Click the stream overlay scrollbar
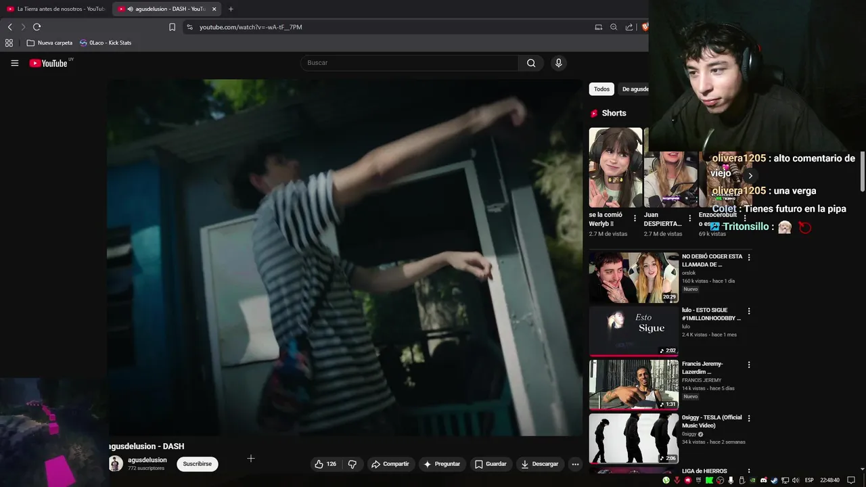This screenshot has width=866, height=487. click(x=862, y=173)
